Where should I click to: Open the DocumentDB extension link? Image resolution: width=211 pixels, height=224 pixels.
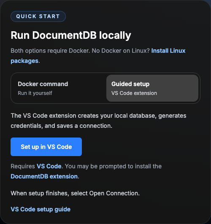pos(44,176)
